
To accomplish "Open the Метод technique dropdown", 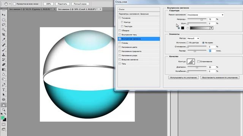I will (193, 38).
